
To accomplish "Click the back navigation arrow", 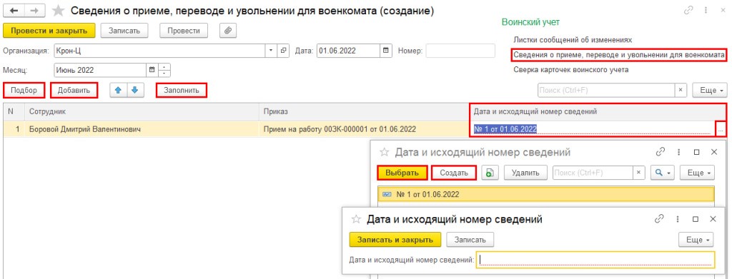I will tap(14, 10).
